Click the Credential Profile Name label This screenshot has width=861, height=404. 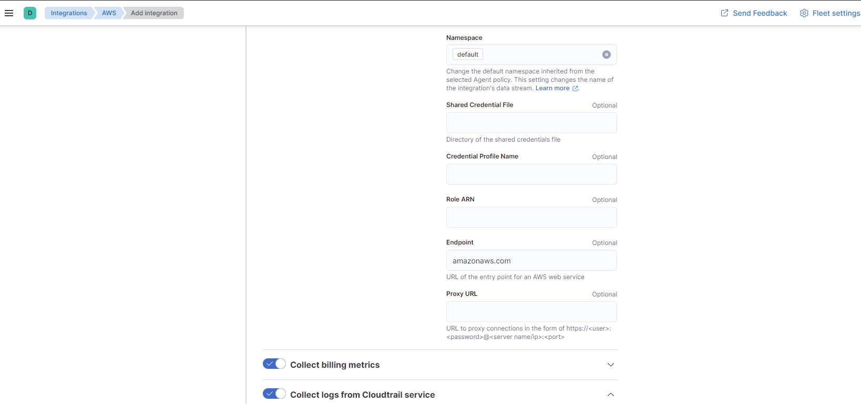coord(483,156)
